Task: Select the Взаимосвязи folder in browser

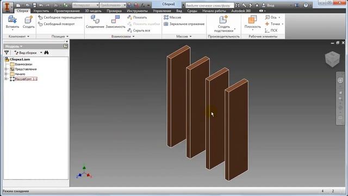Action: [23, 64]
